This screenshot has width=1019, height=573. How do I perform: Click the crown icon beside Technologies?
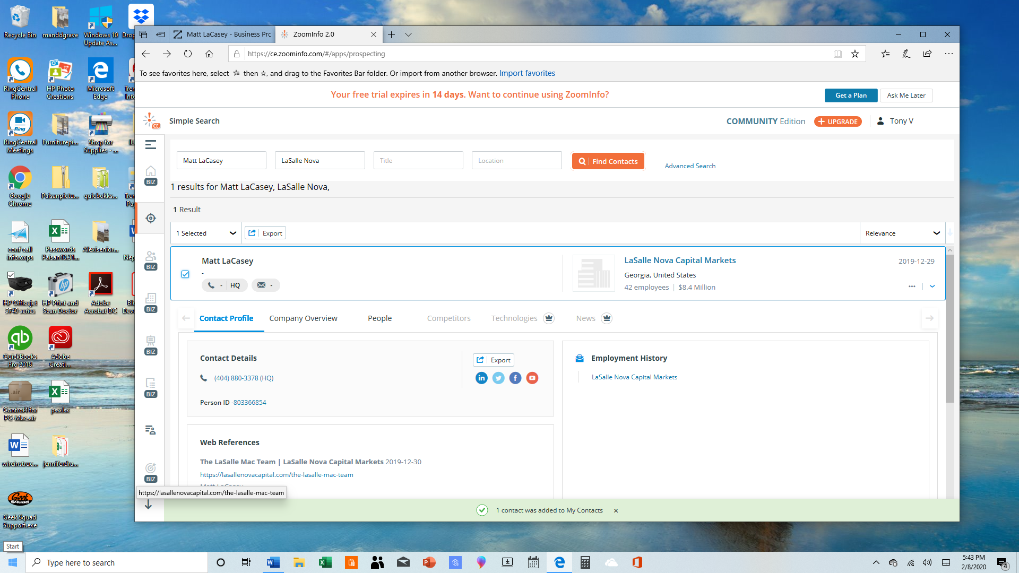[x=549, y=318]
